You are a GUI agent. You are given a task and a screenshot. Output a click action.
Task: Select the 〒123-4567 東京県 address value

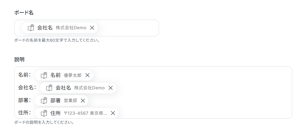tap(85, 113)
